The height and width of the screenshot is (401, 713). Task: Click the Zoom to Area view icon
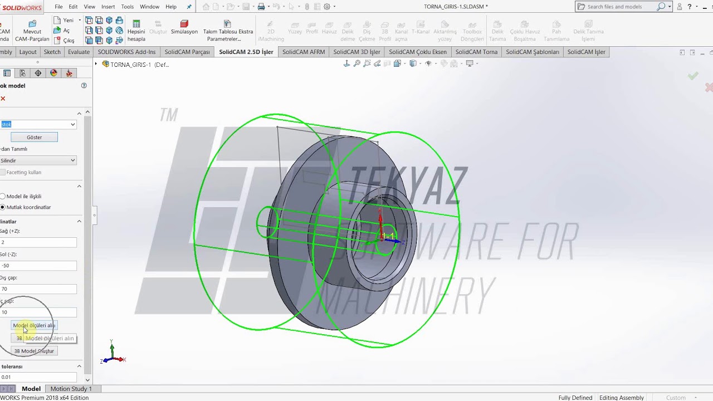pos(367,63)
